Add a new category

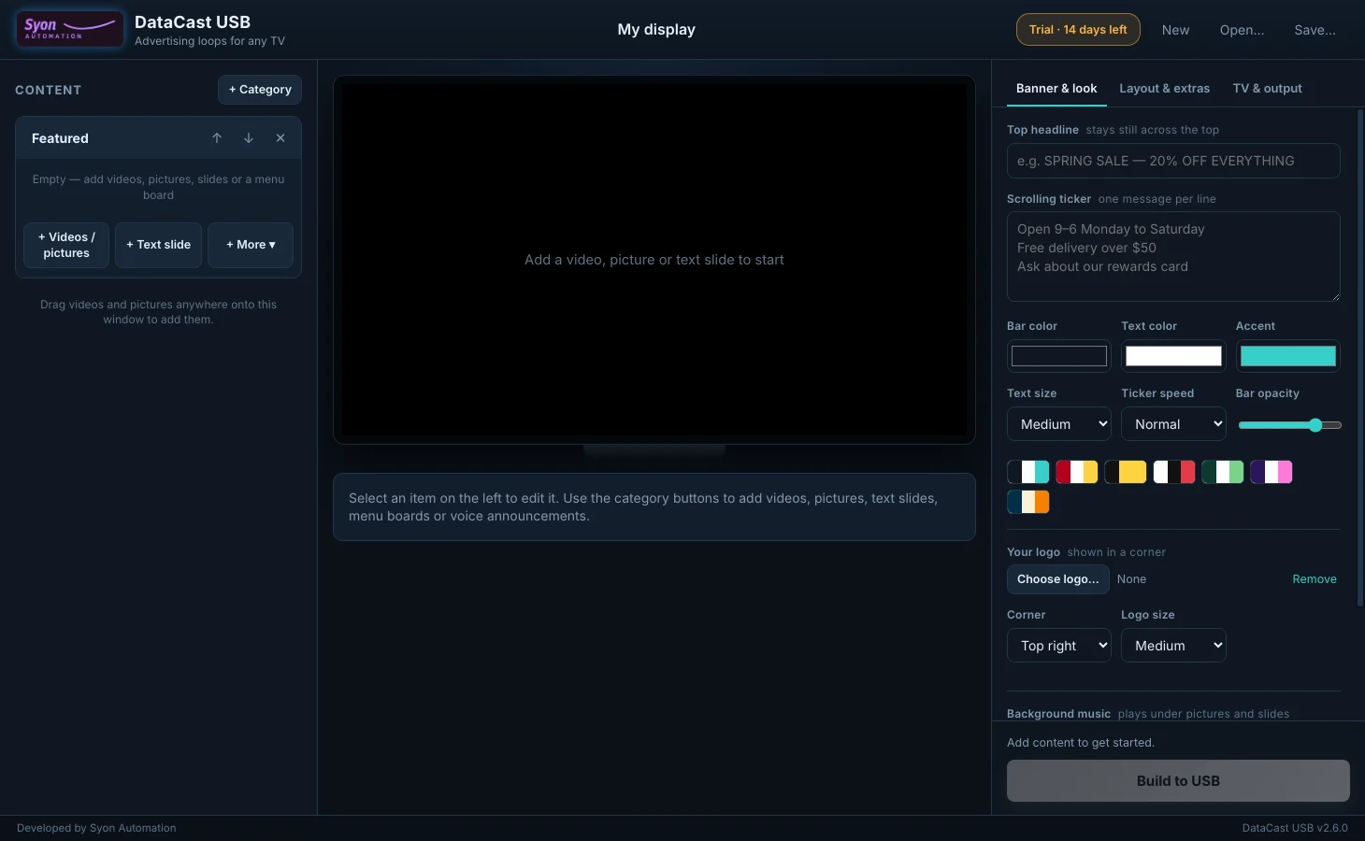[x=260, y=90]
